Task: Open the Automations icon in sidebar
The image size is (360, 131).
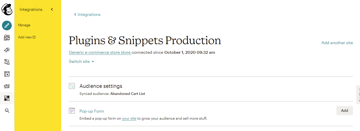Action: tap(7, 62)
